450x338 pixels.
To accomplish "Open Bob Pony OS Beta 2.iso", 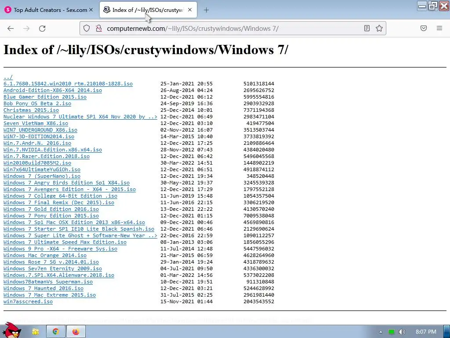I will [x=37, y=103].
